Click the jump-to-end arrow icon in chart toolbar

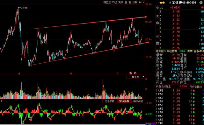pos(140,2)
